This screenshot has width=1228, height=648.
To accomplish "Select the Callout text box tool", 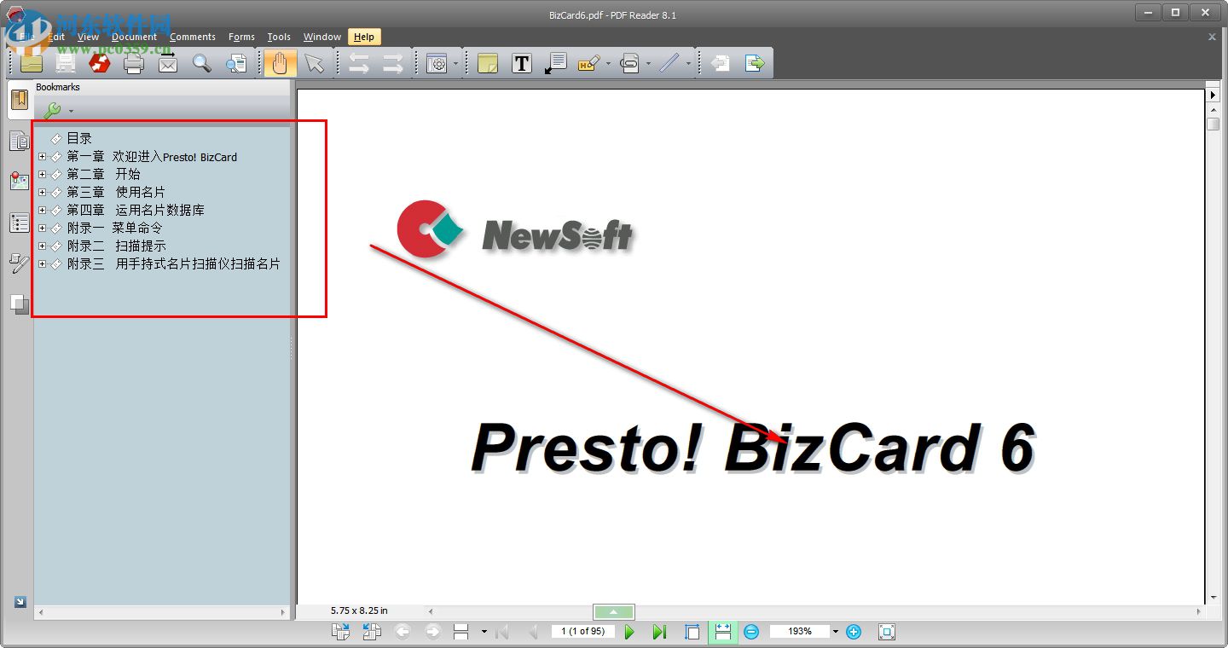I will coord(555,63).
